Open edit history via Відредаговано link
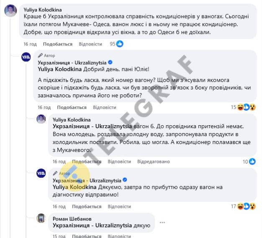The image size is (262, 238). (153, 162)
